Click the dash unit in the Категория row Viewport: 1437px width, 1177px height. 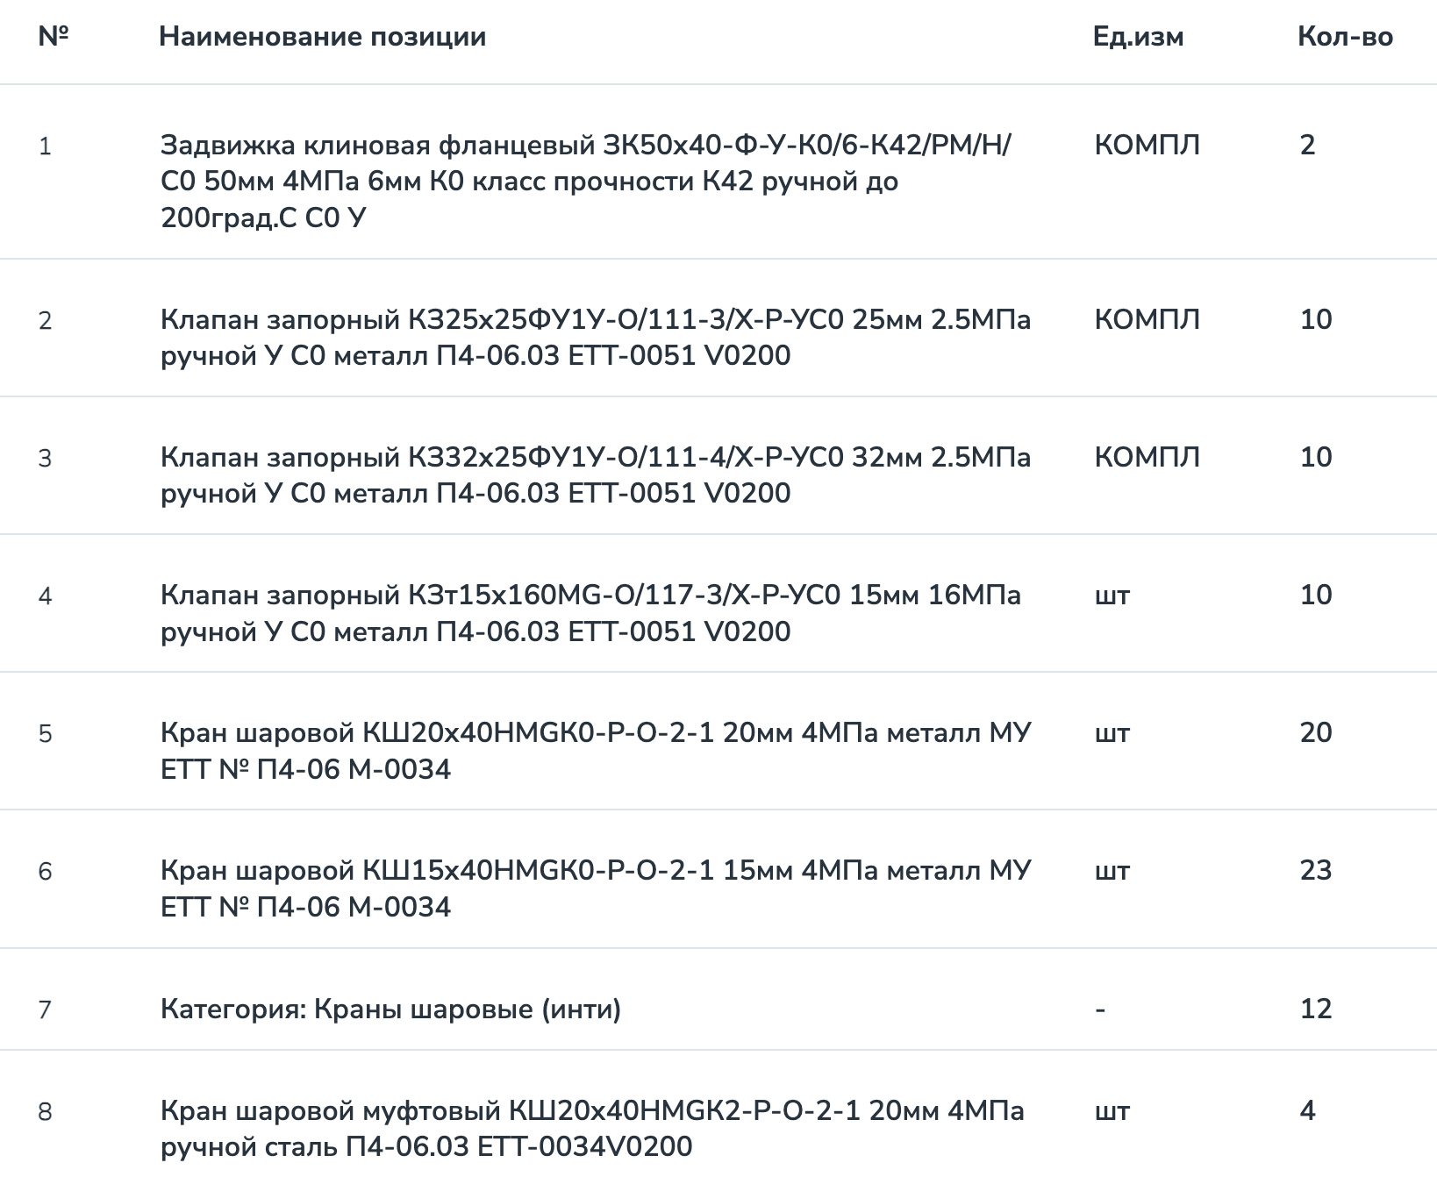click(x=1100, y=1009)
